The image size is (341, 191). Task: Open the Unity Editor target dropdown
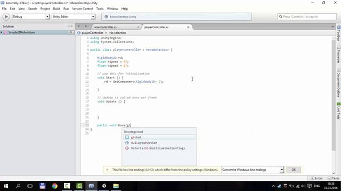(x=74, y=16)
